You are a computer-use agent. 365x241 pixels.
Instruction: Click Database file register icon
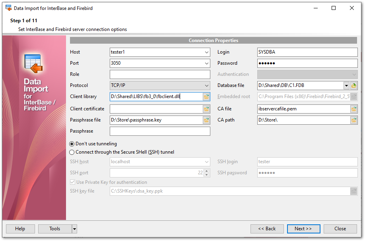pyautogui.click(x=353, y=85)
